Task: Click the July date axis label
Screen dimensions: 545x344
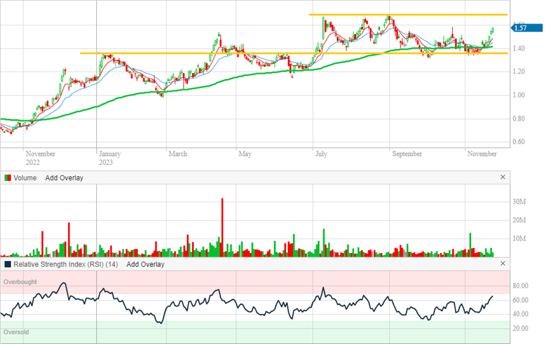Action: [x=321, y=154]
